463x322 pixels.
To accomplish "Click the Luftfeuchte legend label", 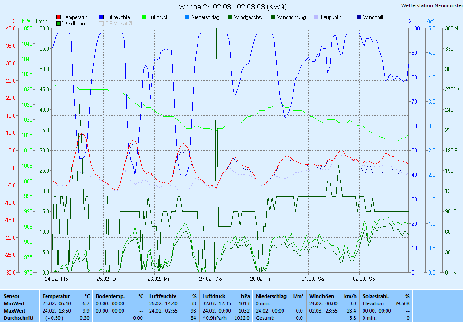I will 118,17.
